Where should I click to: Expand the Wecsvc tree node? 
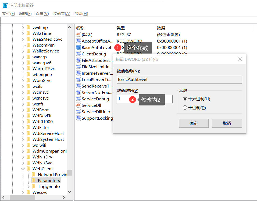pyautogui.click(x=23, y=192)
